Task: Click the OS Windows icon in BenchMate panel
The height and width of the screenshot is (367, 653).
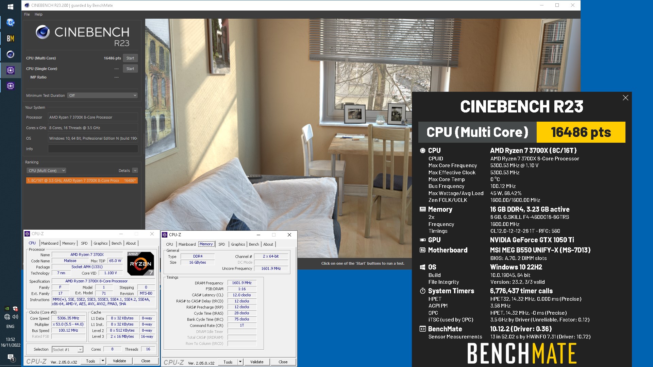Action: [422, 267]
